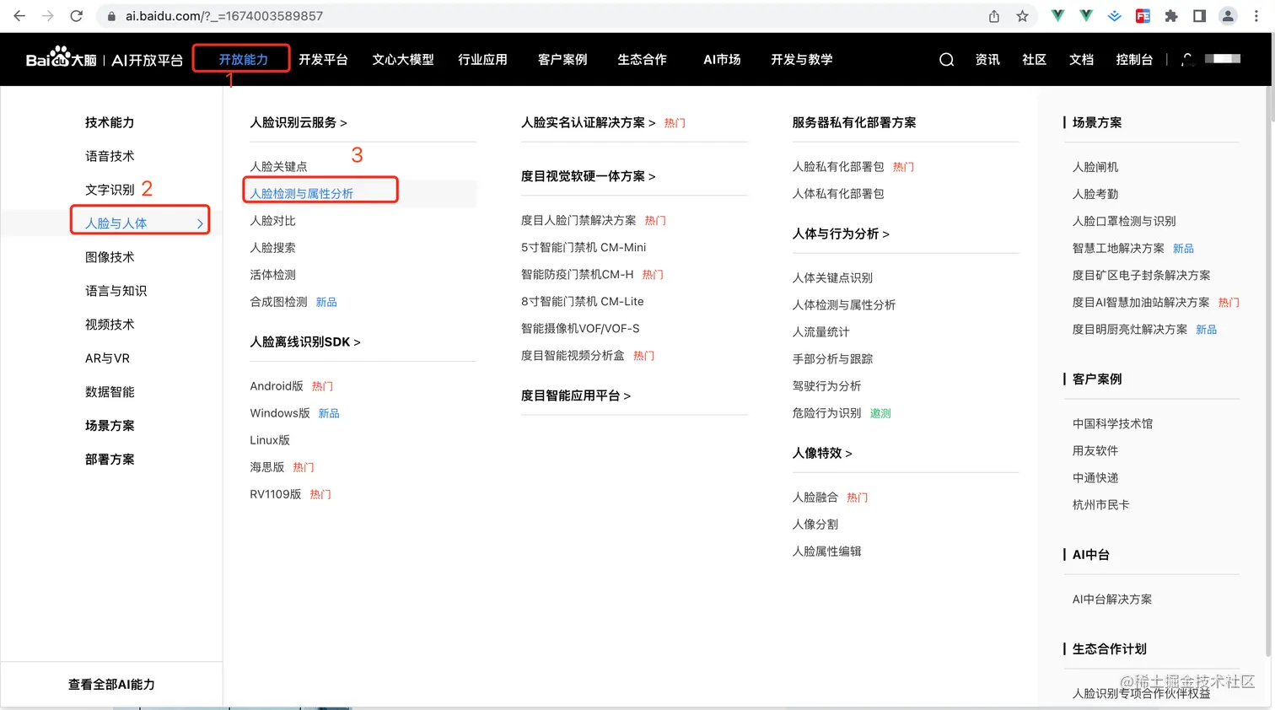Select 图像技术 category
The image size is (1275, 710).
pos(110,257)
